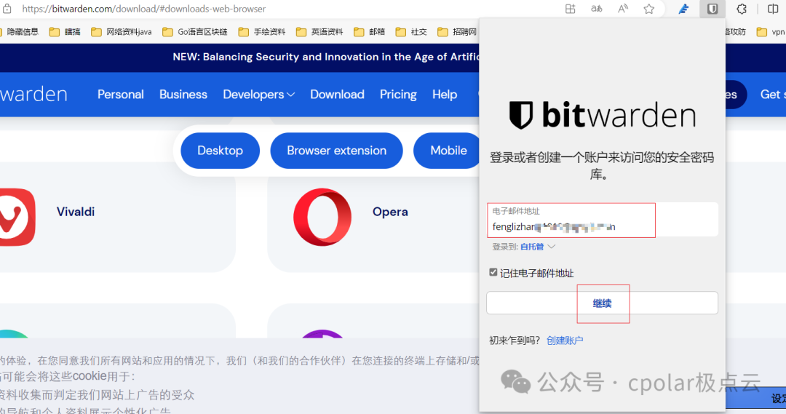Toggle the 记住电子邮件地址 checkbox
Screen dimensions: 786x414
pos(493,272)
